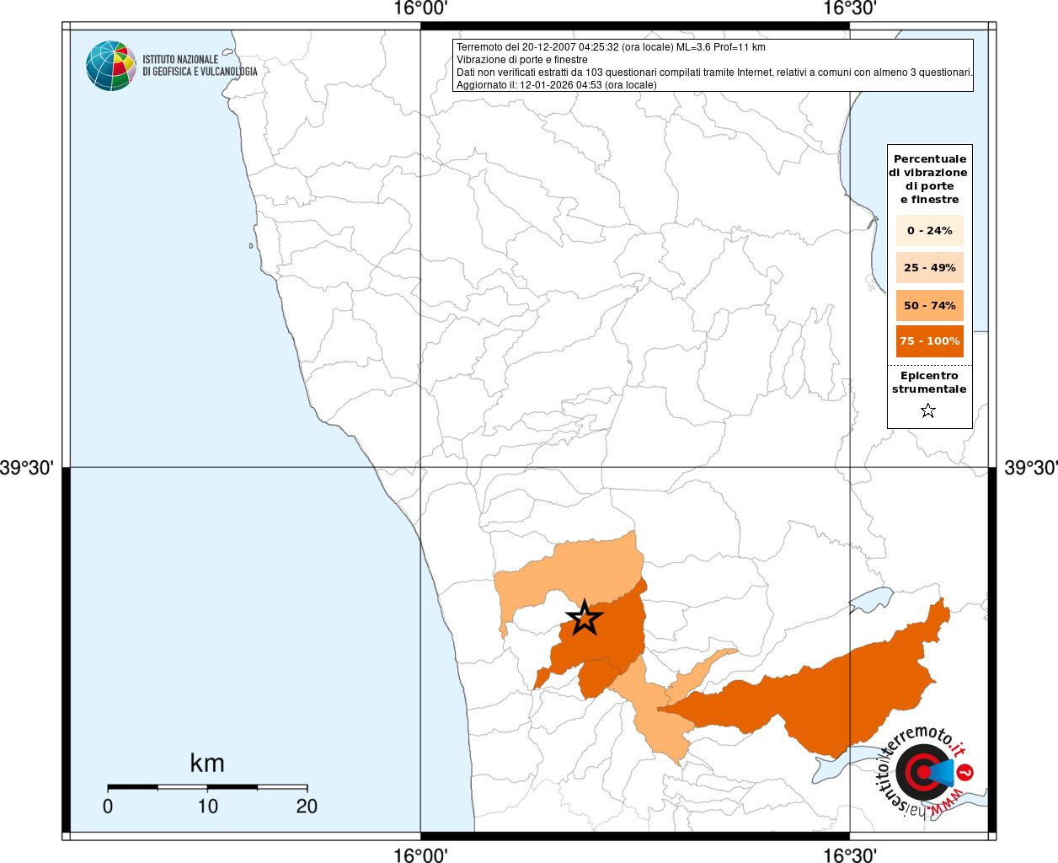Click the Istituto Nazionale di Geofisica text
This screenshot has width=1058, height=863.
coord(200,66)
